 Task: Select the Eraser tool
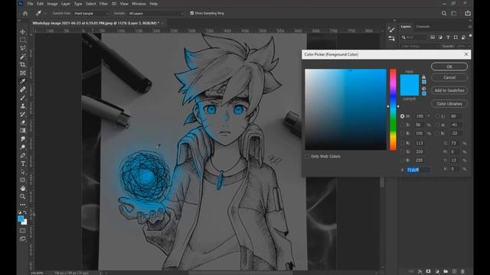(23, 122)
